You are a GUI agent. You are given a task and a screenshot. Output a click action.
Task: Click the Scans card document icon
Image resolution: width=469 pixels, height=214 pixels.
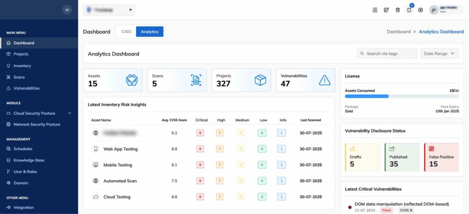196,80
